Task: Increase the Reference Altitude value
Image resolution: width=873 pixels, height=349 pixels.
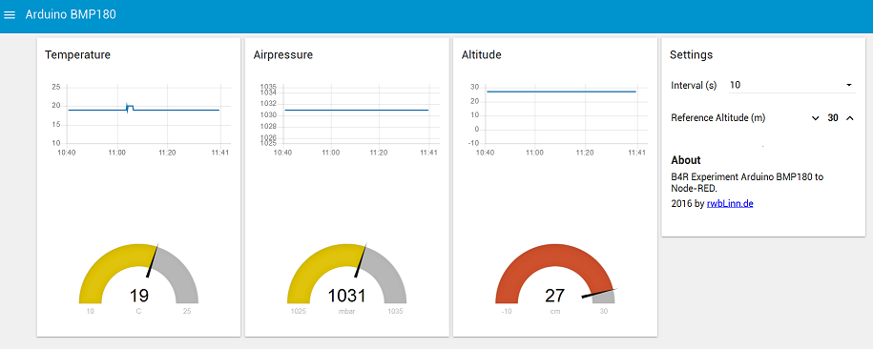Action: (849, 118)
